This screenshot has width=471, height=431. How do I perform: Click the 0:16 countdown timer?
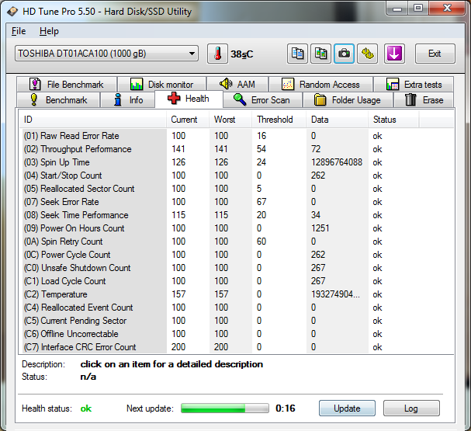[286, 408]
